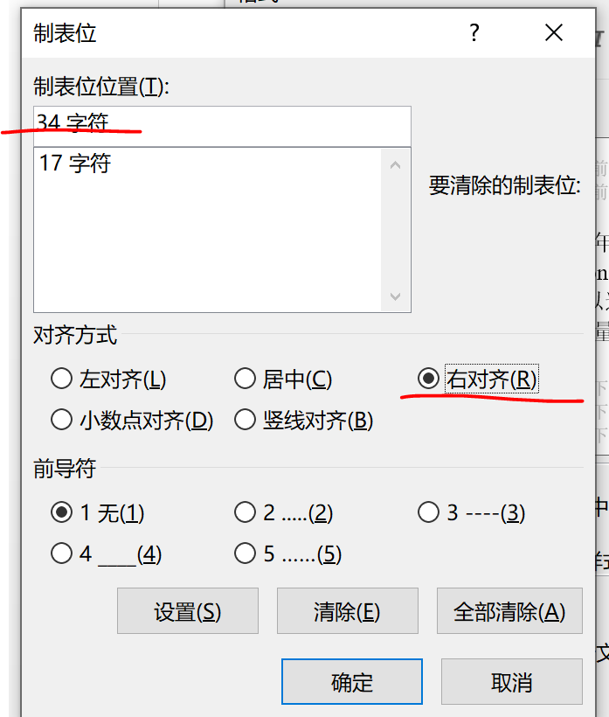The height and width of the screenshot is (717, 609).
Task: Click the scrollbar down arrow in the list
Action: [396, 298]
